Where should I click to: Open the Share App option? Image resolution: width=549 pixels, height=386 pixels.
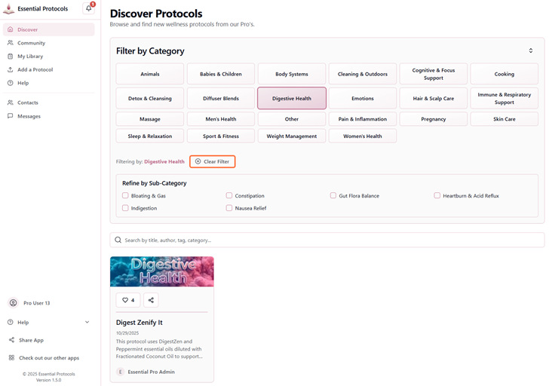tap(31, 340)
